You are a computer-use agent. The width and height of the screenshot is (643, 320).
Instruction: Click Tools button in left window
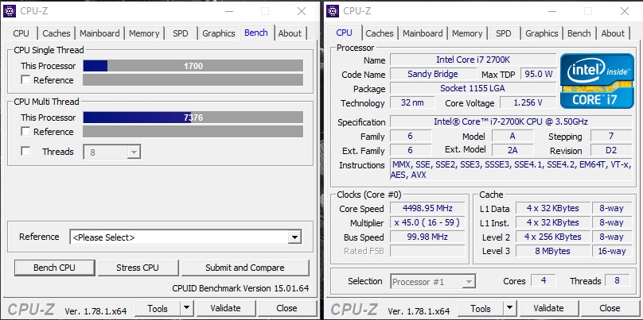[158, 308]
